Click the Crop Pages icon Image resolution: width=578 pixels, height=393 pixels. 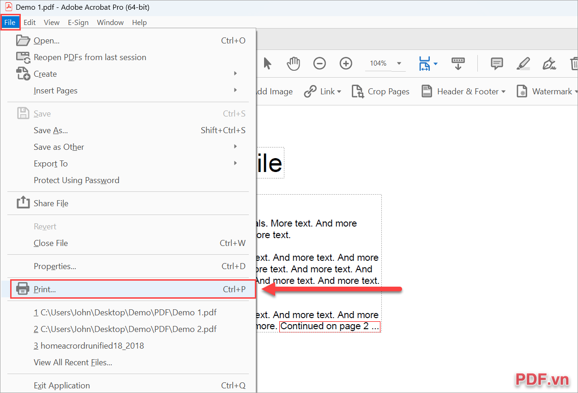358,92
